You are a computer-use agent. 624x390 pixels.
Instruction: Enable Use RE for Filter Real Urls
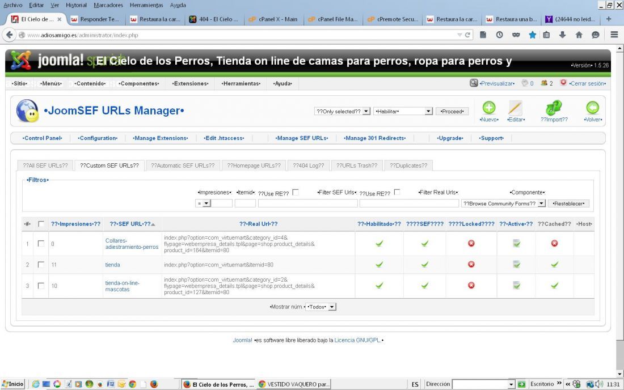coord(397,192)
